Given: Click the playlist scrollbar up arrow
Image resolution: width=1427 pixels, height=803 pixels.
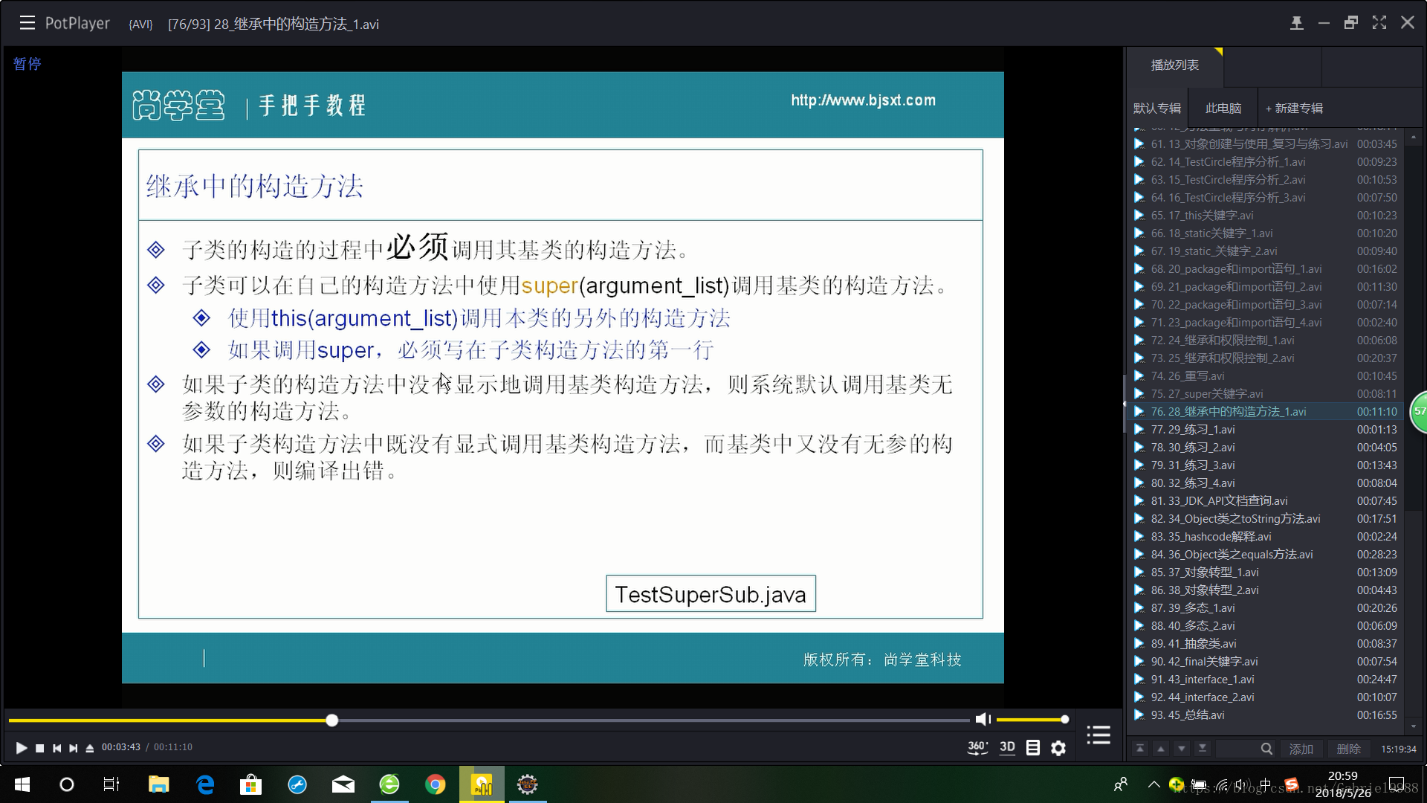Looking at the screenshot, I should (1414, 138).
